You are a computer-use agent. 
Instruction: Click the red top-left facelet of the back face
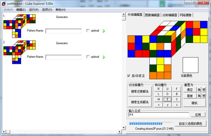pyautogui.click(x=189, y=25)
